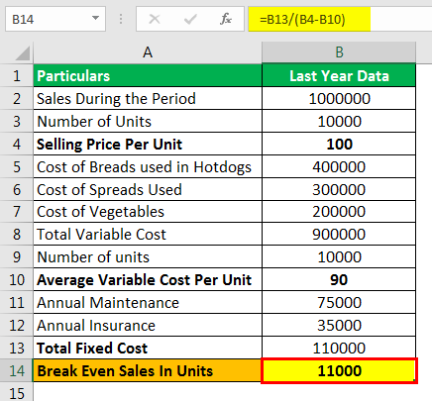Screen dimensions: 432x401
Task: Click the formula bar options dots
Action: (x=121, y=19)
